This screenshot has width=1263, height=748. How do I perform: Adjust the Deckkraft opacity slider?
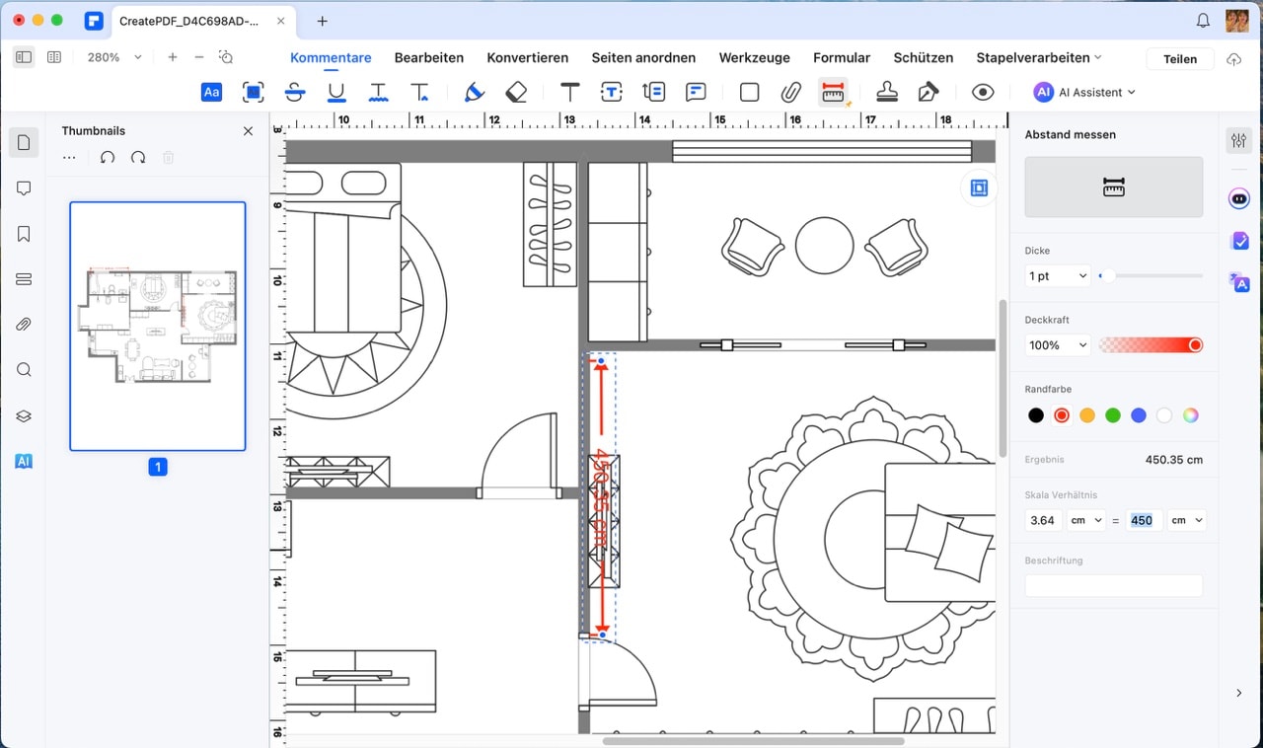point(1151,344)
